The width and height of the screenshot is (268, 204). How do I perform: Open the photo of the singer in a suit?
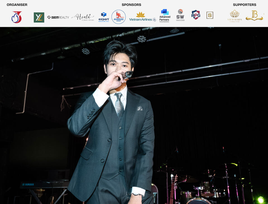(x=134, y=115)
